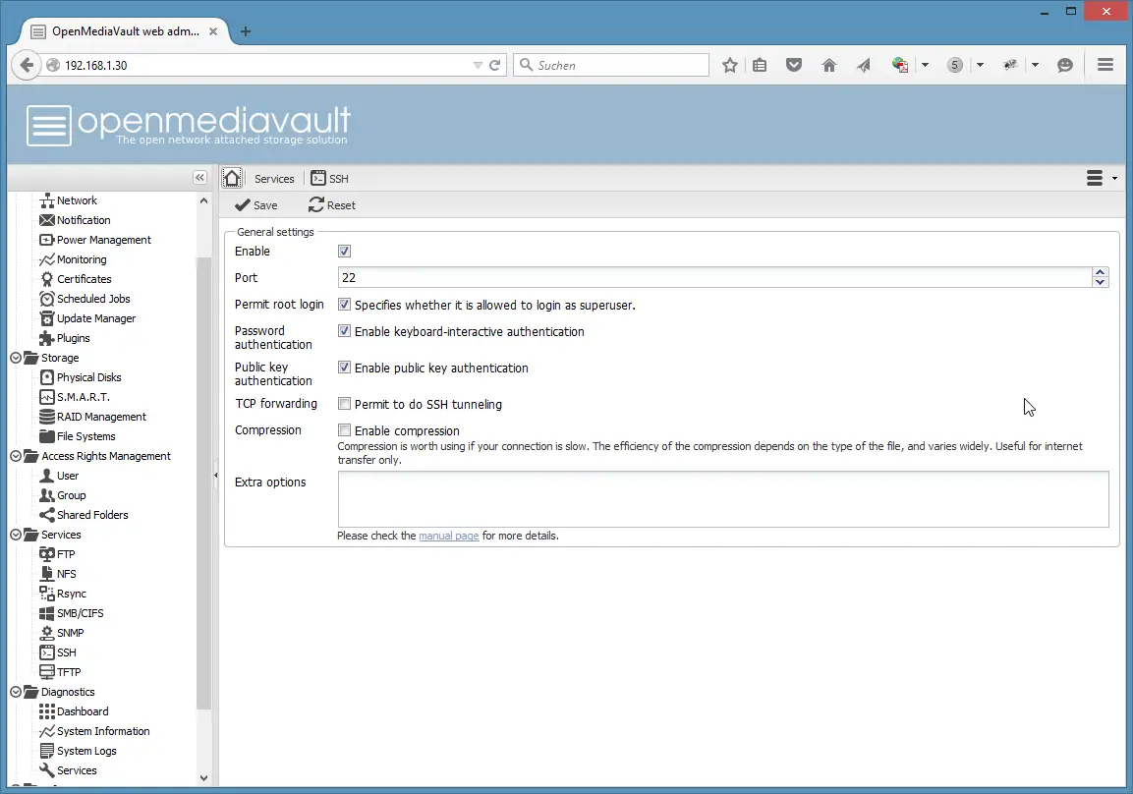Close the OpenMediaVault browser tab
The image size is (1133, 794).
point(213,31)
